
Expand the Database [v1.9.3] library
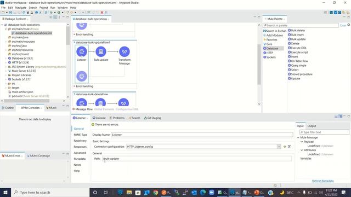pos(6,59)
